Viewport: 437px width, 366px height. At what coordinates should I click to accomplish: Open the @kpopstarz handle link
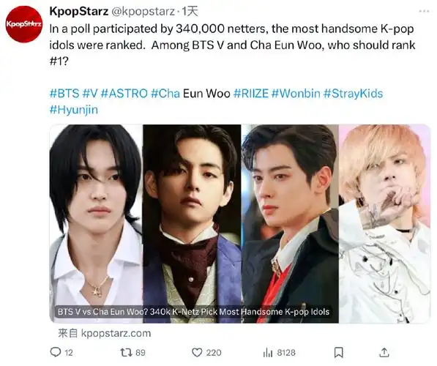coord(143,11)
